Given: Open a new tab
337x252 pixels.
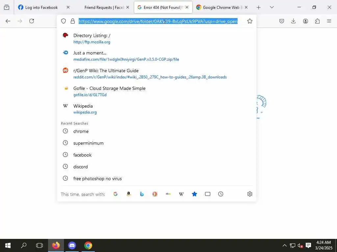Looking at the screenshot, I should 259,8.
